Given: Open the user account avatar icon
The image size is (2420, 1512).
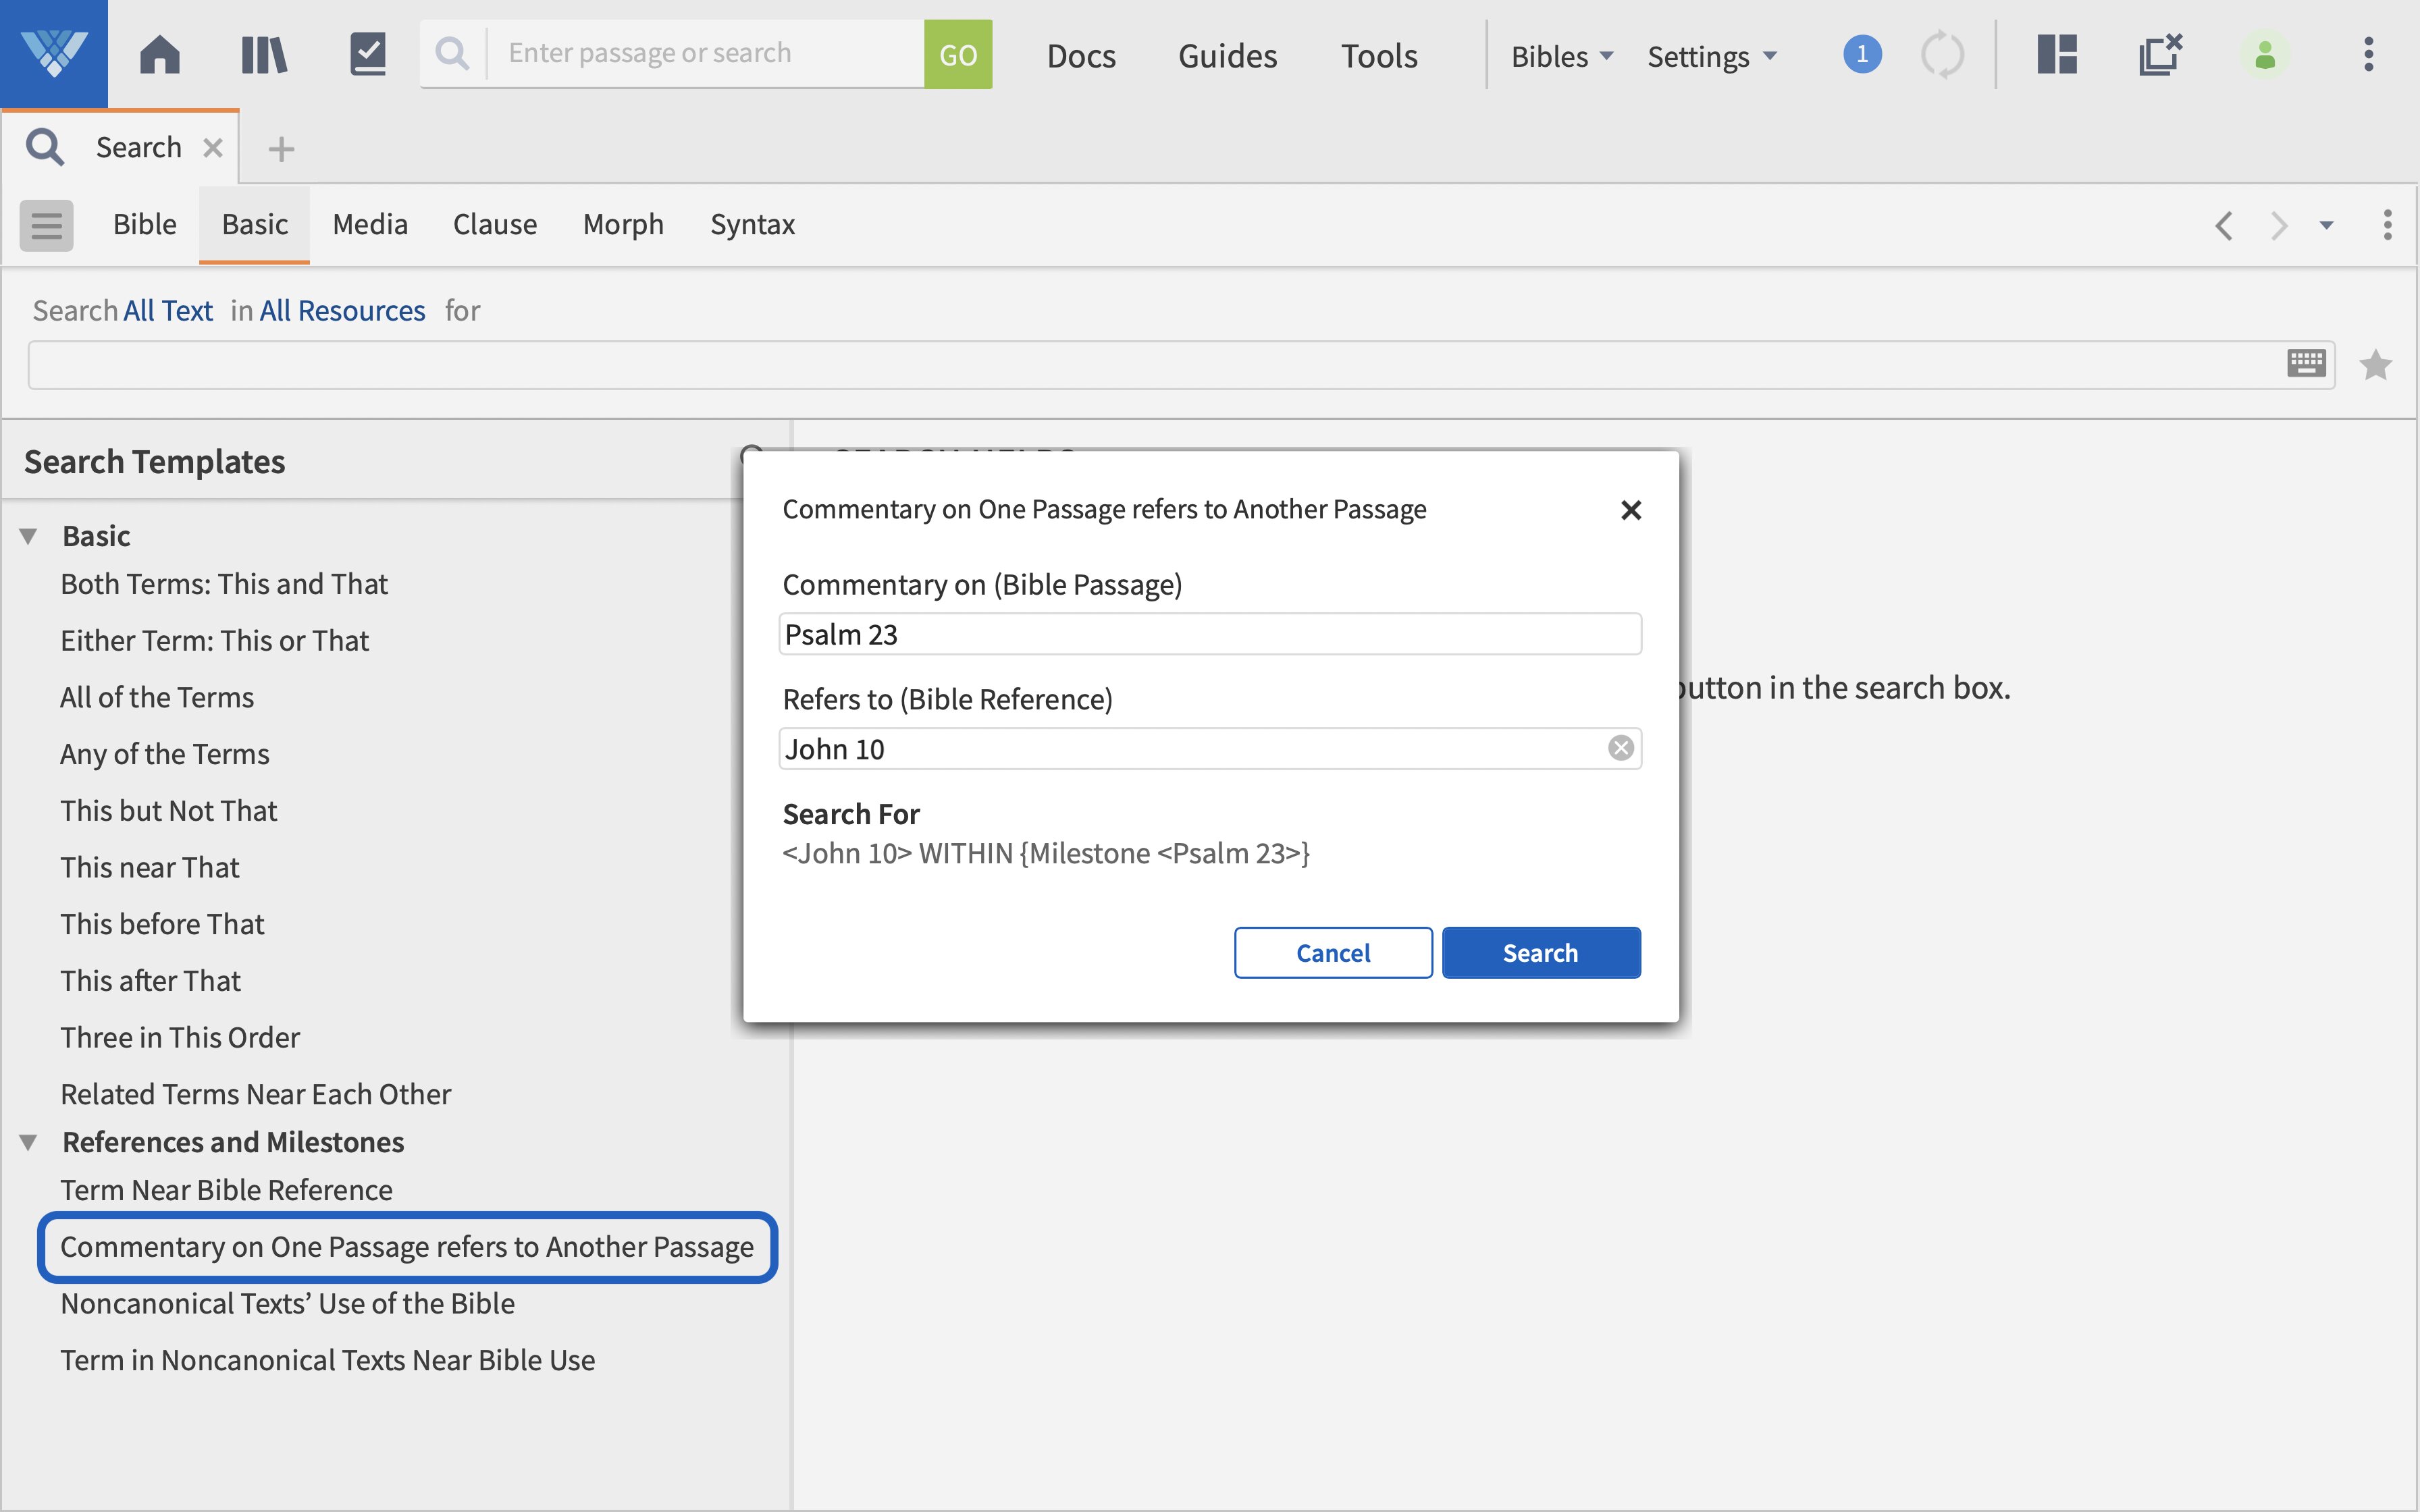Looking at the screenshot, I should (x=2265, y=54).
